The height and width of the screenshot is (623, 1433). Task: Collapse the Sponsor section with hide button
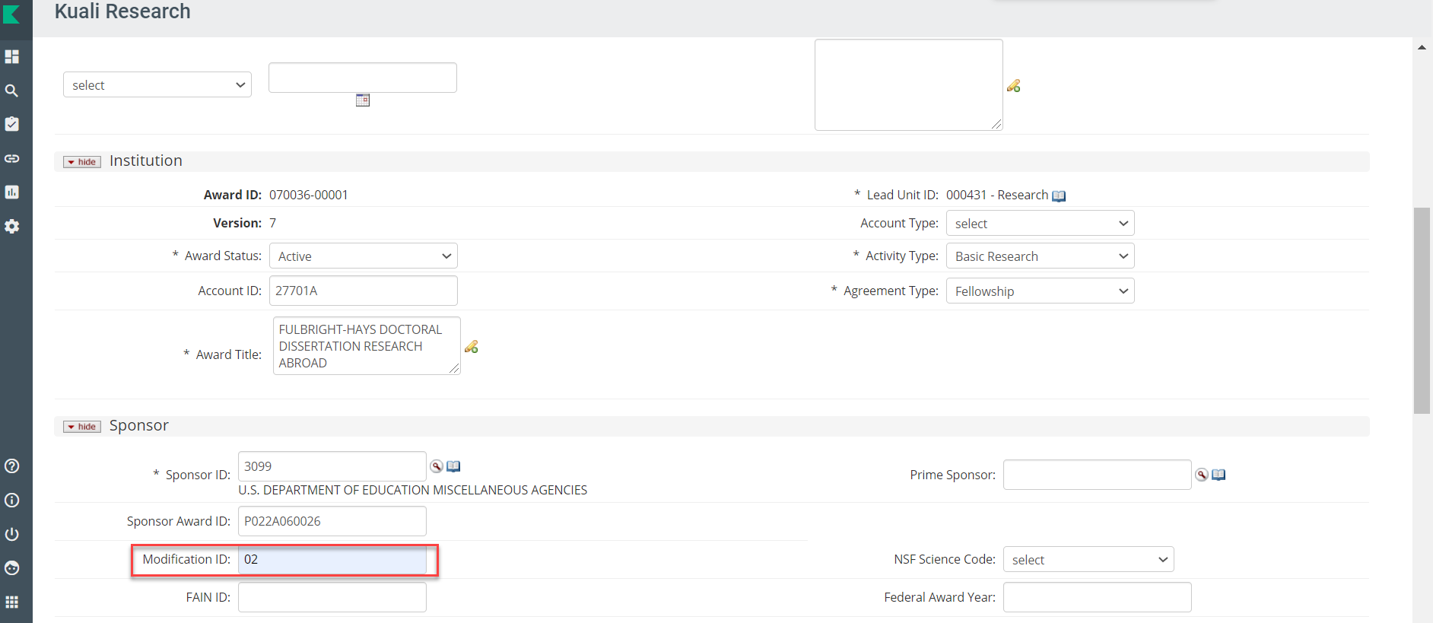pyautogui.click(x=82, y=427)
